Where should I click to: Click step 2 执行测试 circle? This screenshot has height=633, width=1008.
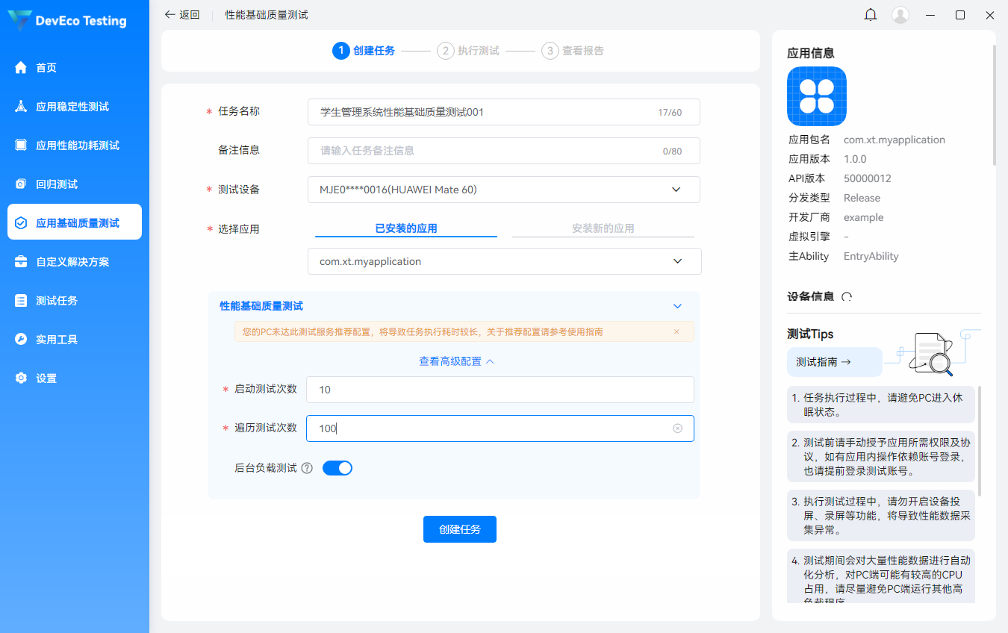click(x=446, y=51)
